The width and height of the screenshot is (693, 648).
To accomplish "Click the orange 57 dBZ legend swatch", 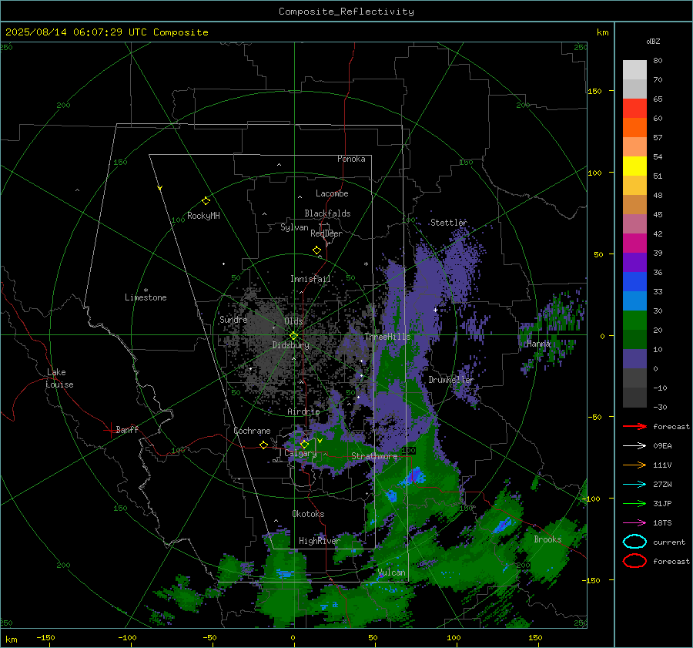I will pos(634,127).
